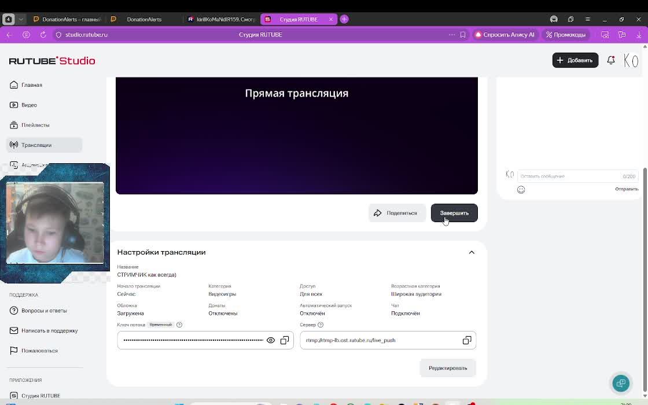Open the support chat floating button
The image size is (648, 405).
pos(621,383)
